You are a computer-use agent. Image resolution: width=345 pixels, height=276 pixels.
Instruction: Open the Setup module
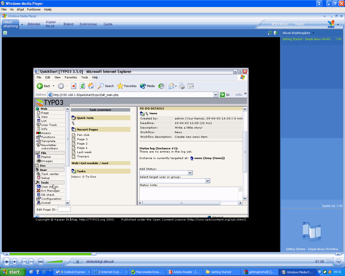click(x=45, y=178)
